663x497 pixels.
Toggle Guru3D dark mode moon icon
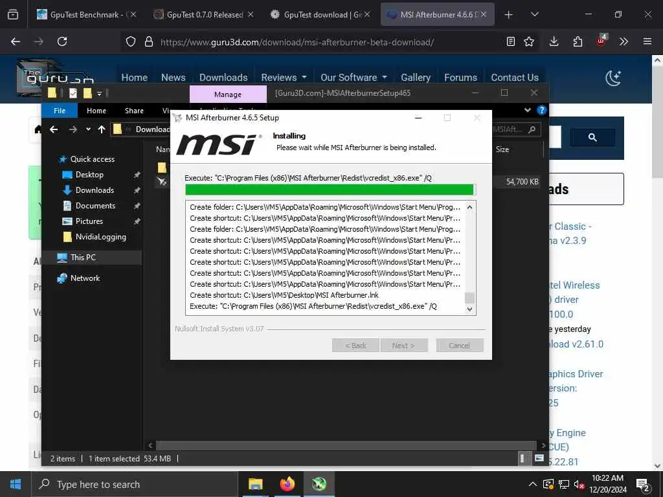(x=612, y=78)
